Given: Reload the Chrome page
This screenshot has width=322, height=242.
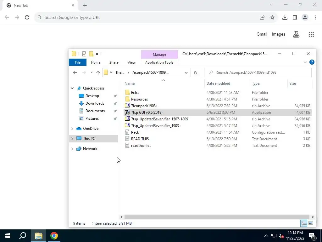Looking at the screenshot, I should tap(27, 18).
